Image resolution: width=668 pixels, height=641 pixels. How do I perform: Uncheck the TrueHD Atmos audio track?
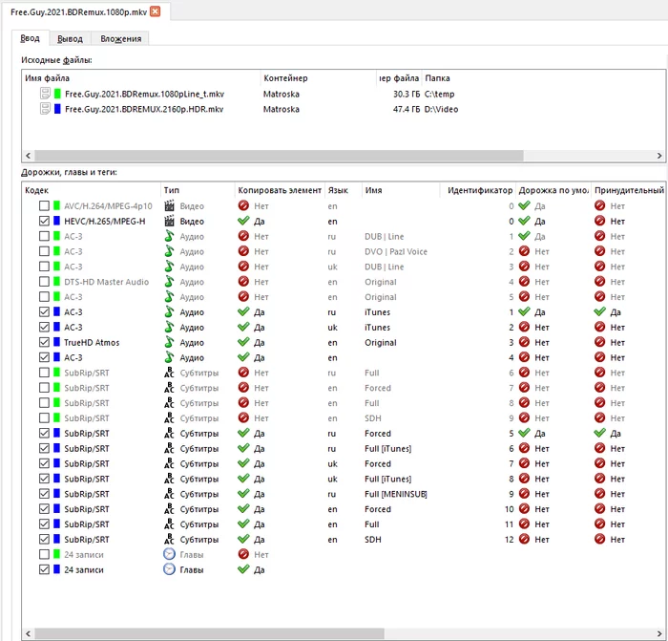click(44, 342)
